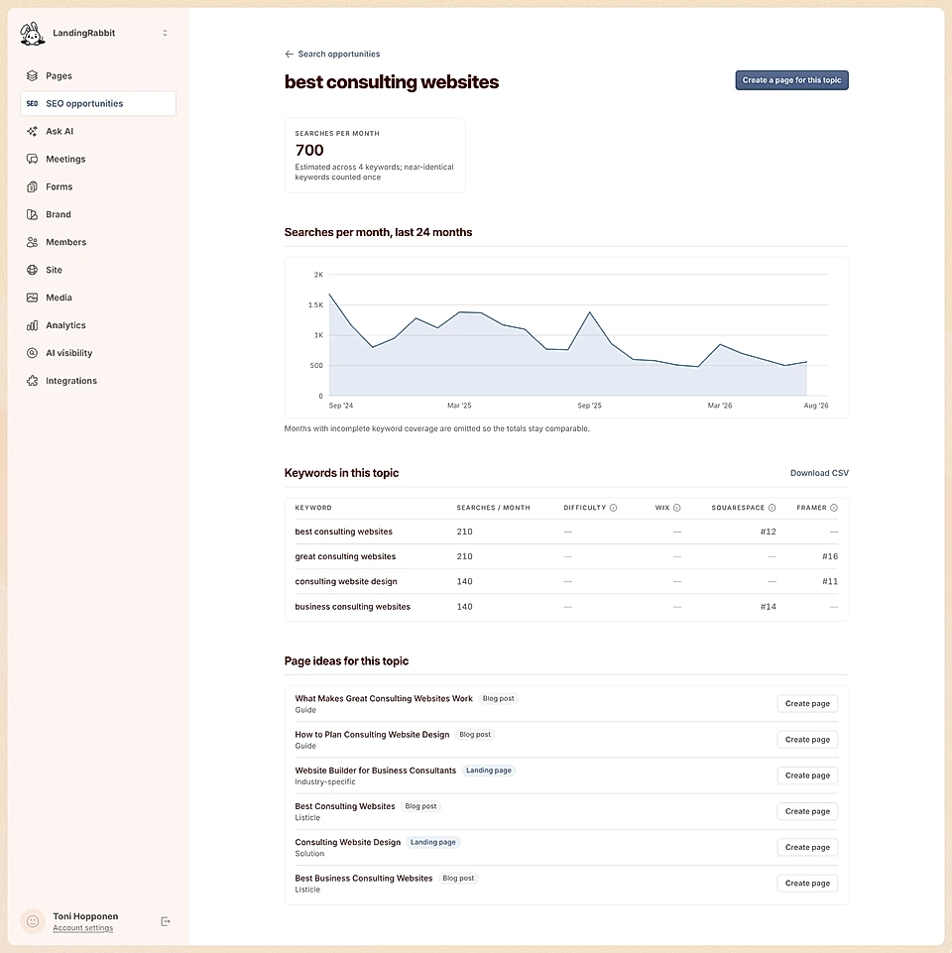The width and height of the screenshot is (952, 953).
Task: Open the Forms section
Action: (x=98, y=186)
